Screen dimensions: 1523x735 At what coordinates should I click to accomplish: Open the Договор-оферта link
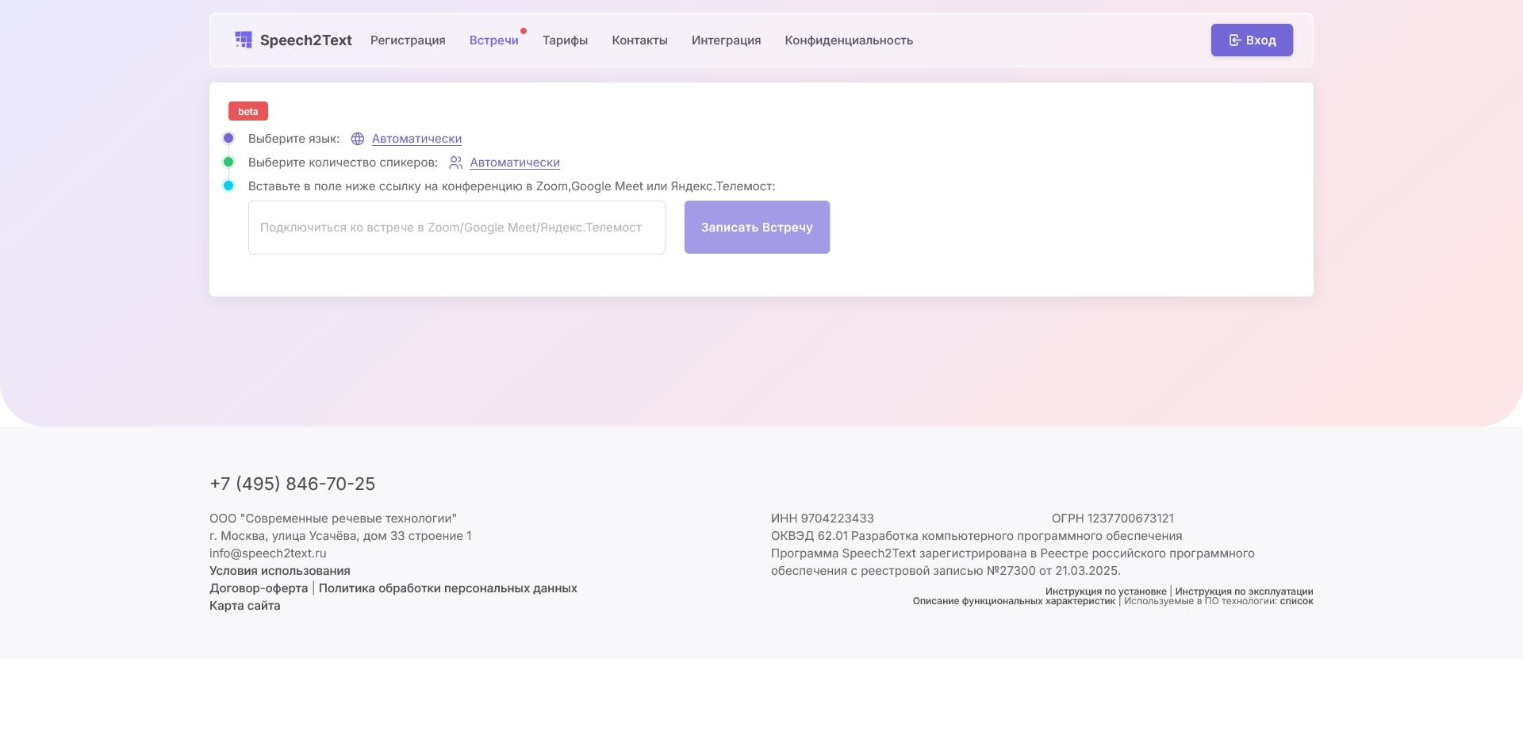pos(259,588)
